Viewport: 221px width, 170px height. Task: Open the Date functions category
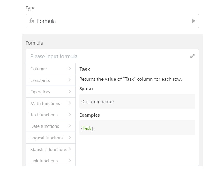(44, 126)
